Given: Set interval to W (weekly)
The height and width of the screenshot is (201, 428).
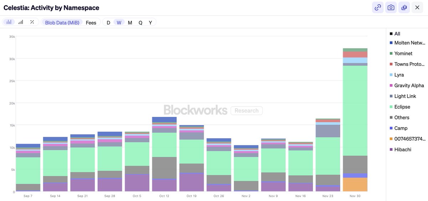Looking at the screenshot, I should point(119,22).
